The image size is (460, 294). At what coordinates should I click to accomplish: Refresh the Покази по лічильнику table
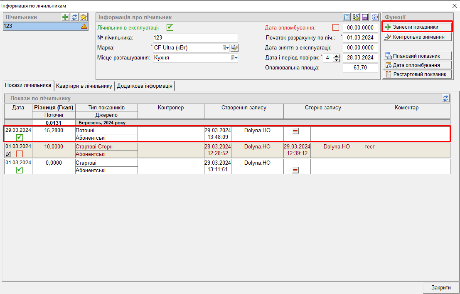coord(446,98)
